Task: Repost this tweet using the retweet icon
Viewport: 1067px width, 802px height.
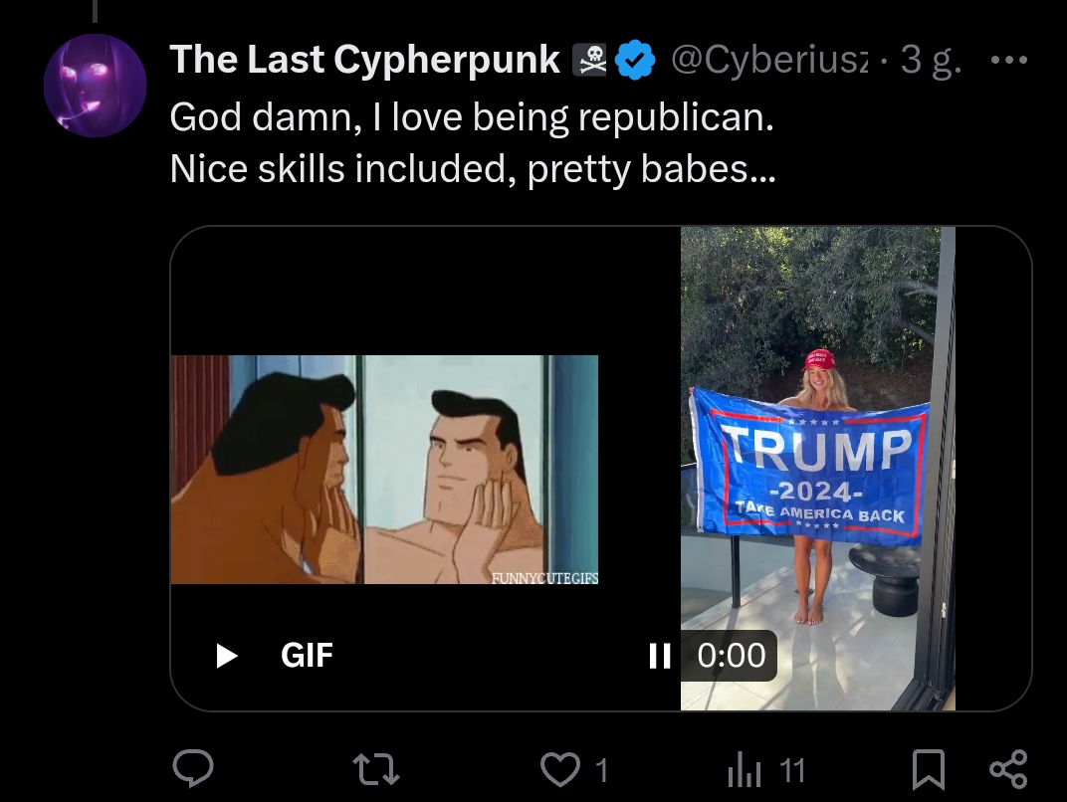Action: tap(378, 768)
